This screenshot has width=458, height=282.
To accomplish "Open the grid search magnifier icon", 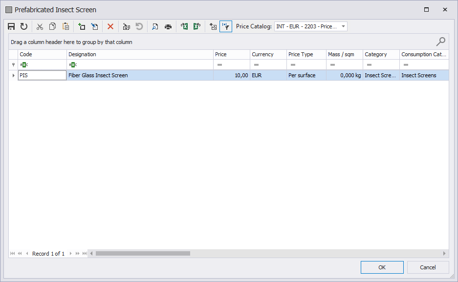I will (x=440, y=42).
